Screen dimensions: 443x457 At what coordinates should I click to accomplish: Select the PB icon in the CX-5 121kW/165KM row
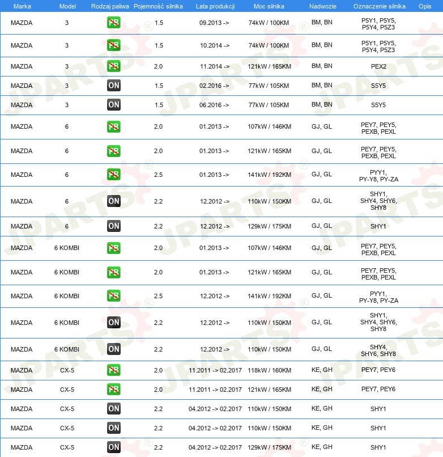pos(114,390)
